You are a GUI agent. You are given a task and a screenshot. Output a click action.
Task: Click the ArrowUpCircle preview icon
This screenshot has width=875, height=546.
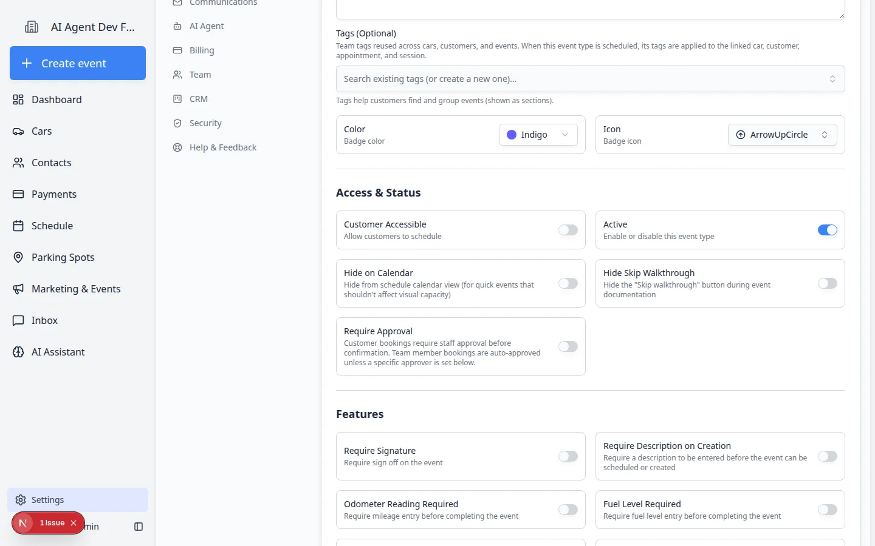pos(741,135)
